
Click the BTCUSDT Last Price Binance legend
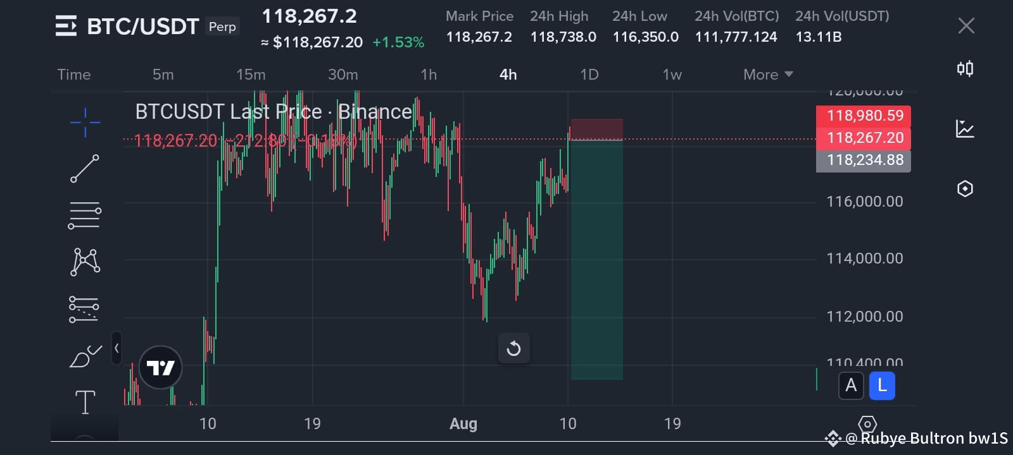(274, 112)
